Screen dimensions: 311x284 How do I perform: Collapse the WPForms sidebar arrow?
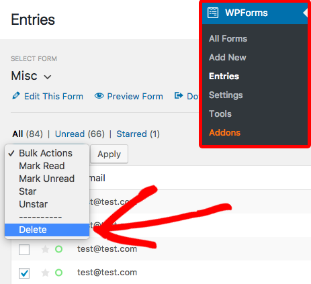coord(305,13)
